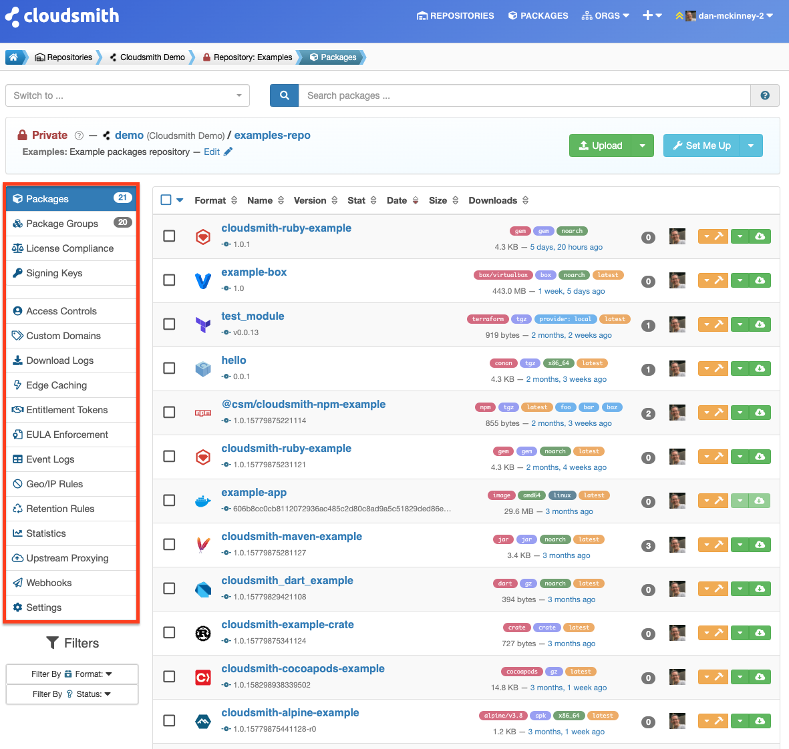Click the search magnifier button
789x749 pixels.
coord(285,95)
